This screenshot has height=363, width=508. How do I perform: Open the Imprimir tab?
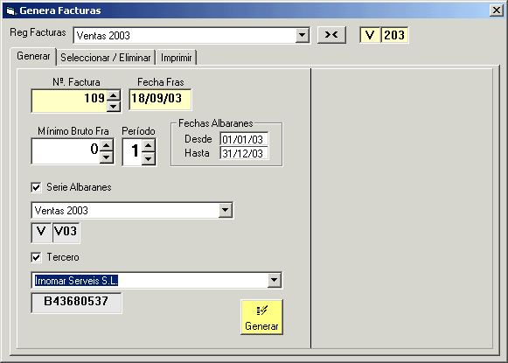click(x=177, y=58)
